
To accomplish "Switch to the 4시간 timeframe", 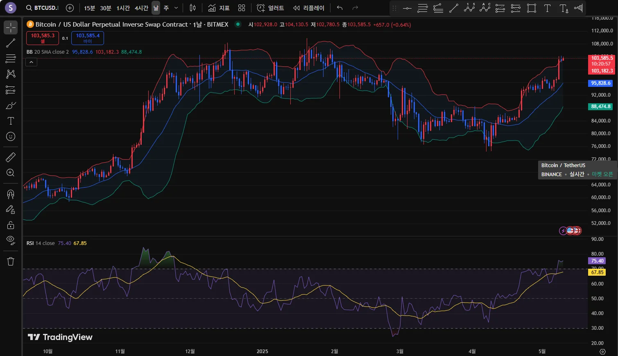I will click(x=141, y=8).
